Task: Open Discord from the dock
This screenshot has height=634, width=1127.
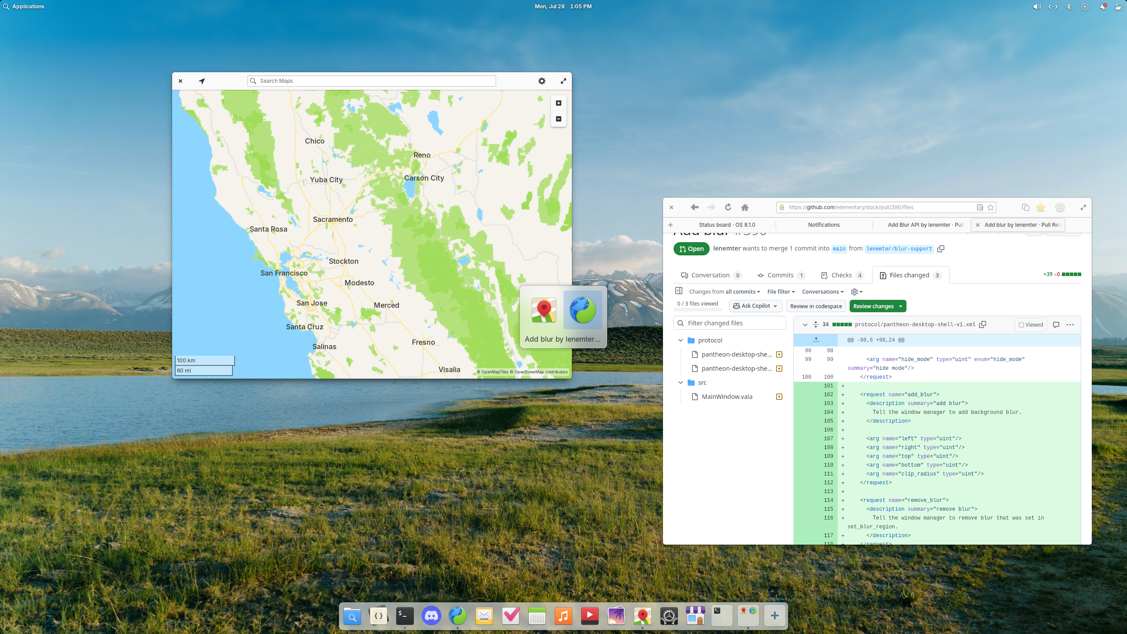Action: point(431,616)
